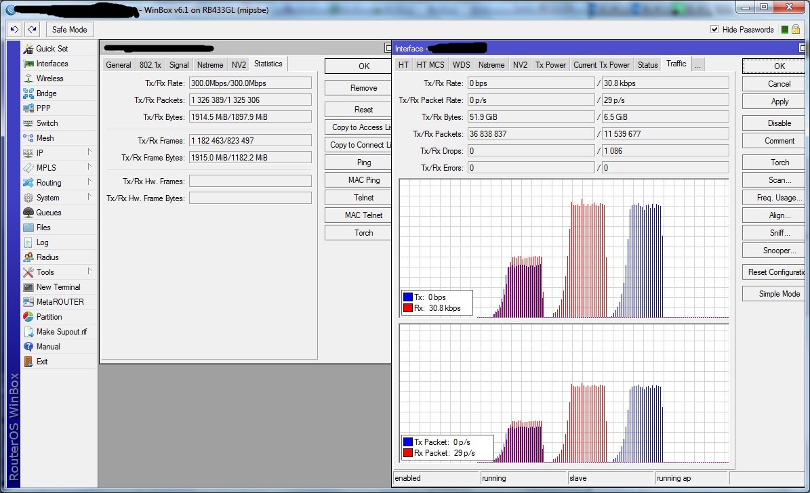
Task: Toggle the Safe Mode button
Action: click(69, 30)
